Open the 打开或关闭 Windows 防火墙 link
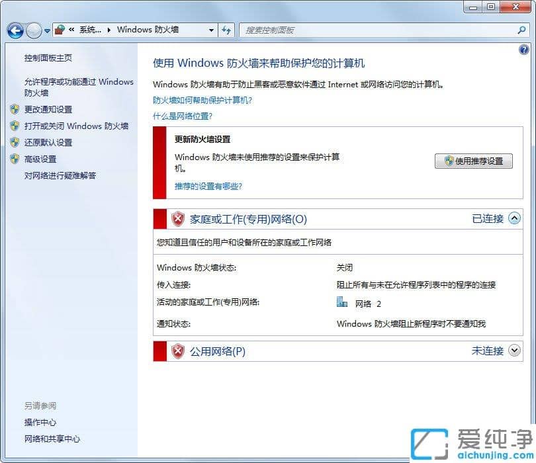Image resolution: width=536 pixels, height=463 pixels. click(x=76, y=126)
